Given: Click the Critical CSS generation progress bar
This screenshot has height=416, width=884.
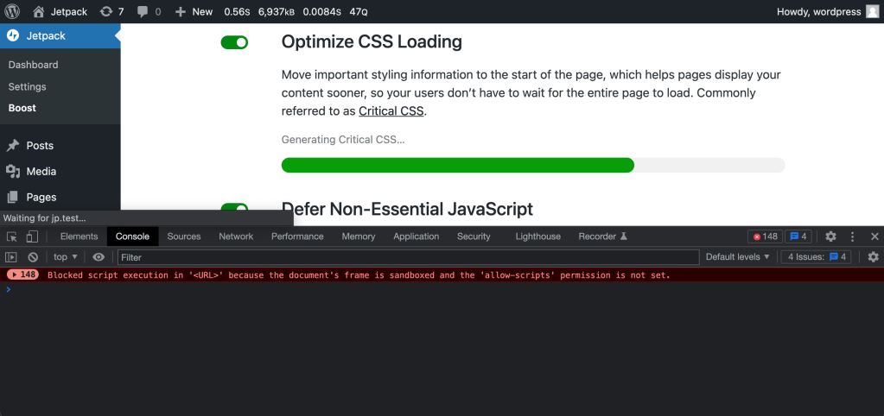Looking at the screenshot, I should [x=533, y=165].
